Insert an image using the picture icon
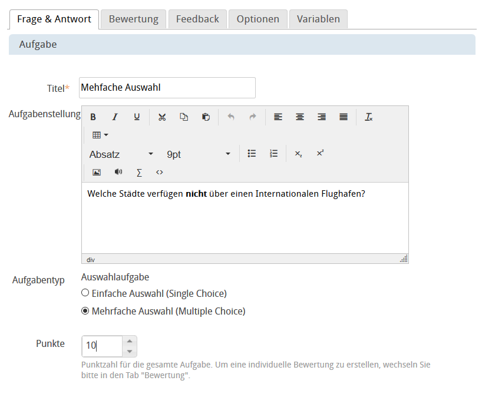This screenshot has width=482, height=397. (x=97, y=173)
